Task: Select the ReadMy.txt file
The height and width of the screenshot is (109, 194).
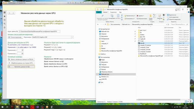Action: point(143,54)
